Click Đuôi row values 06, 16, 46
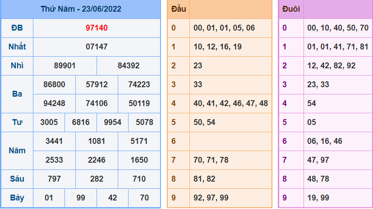Viewport: 373px width, 209px height. (325, 141)
